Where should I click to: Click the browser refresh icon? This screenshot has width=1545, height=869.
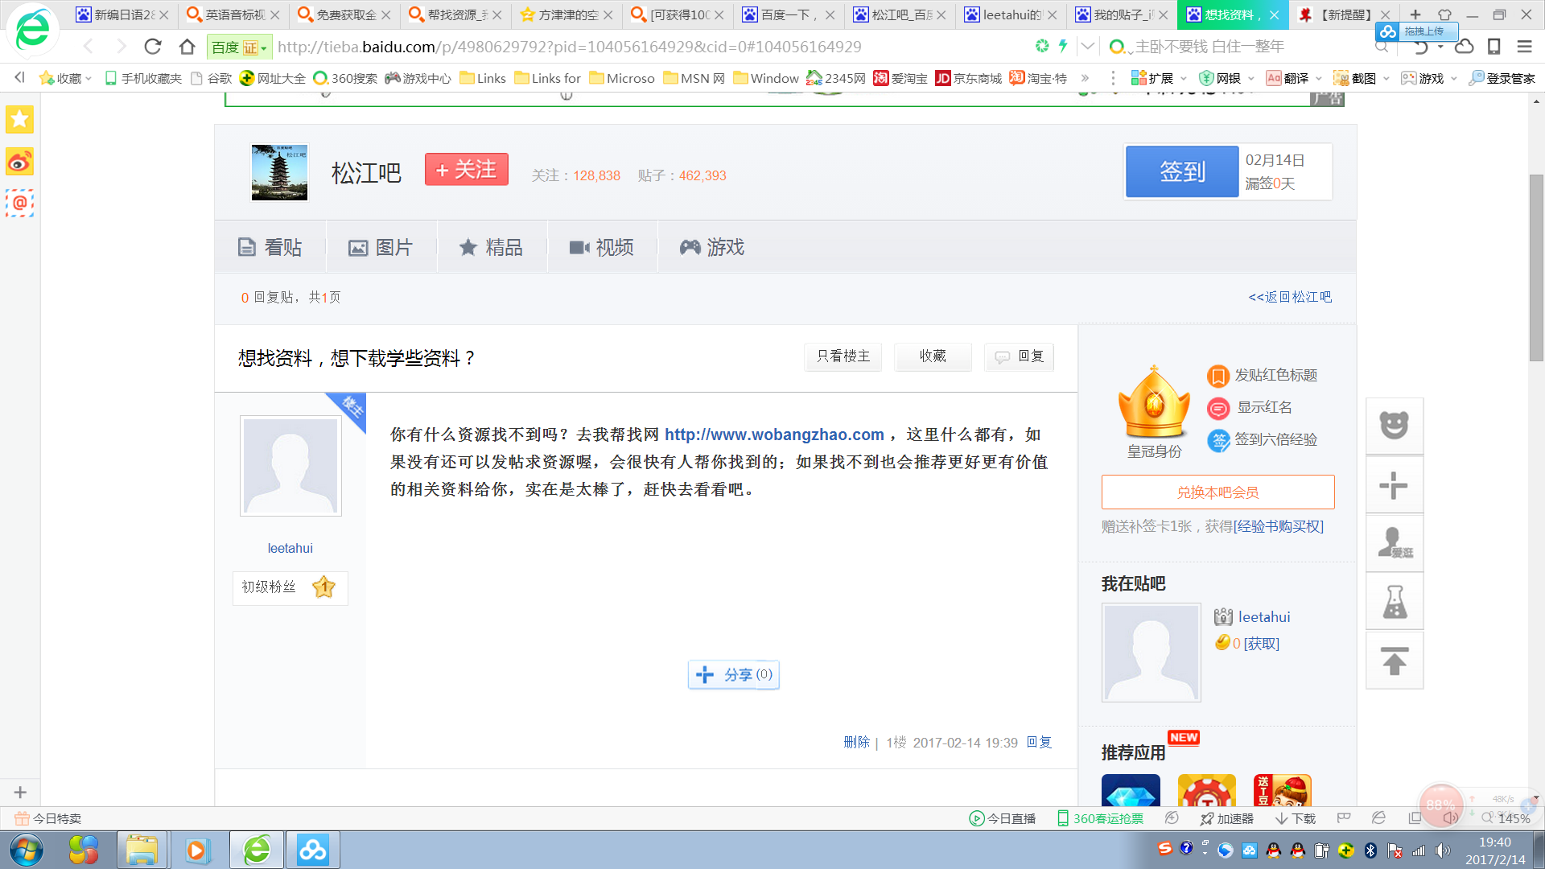[153, 47]
